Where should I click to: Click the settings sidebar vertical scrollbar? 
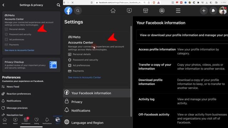tap(131, 71)
